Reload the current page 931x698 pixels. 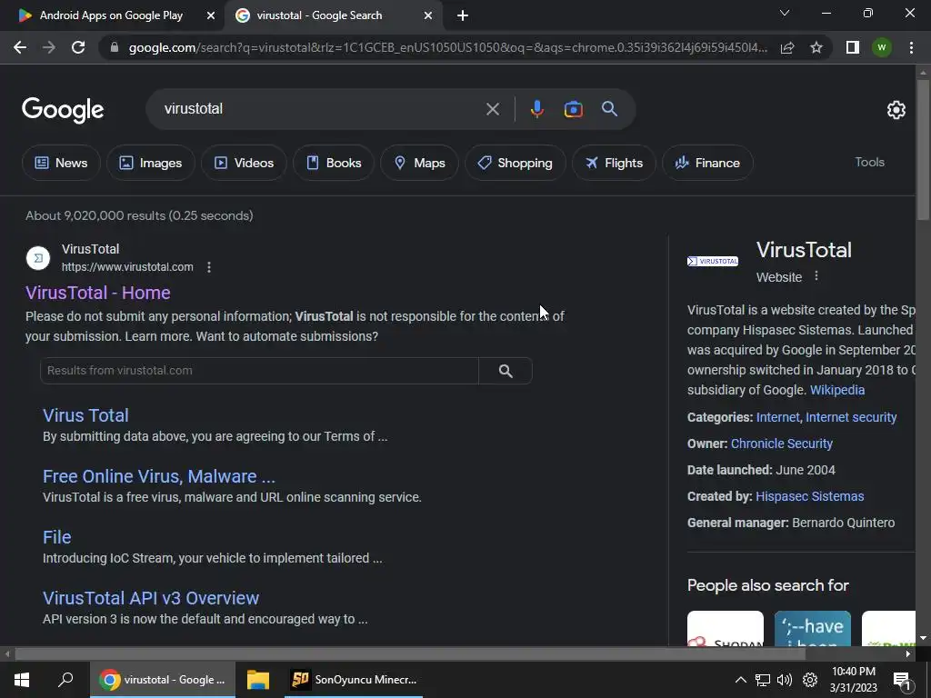pyautogui.click(x=78, y=47)
